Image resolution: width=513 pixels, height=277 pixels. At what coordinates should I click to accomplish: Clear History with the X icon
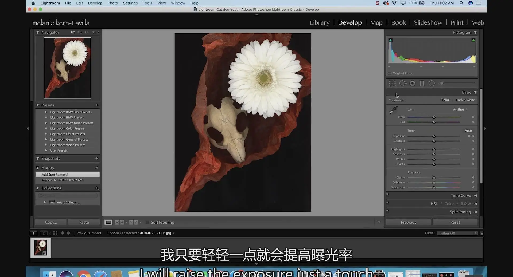[x=97, y=168]
